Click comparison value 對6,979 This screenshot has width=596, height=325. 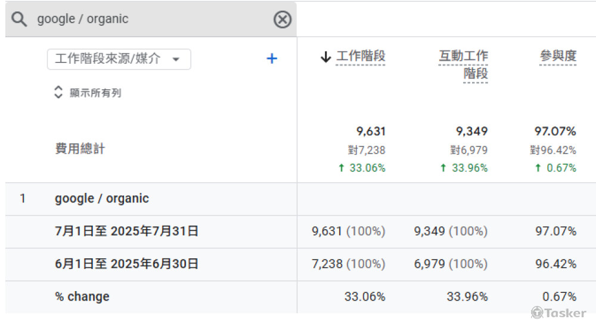click(x=469, y=150)
